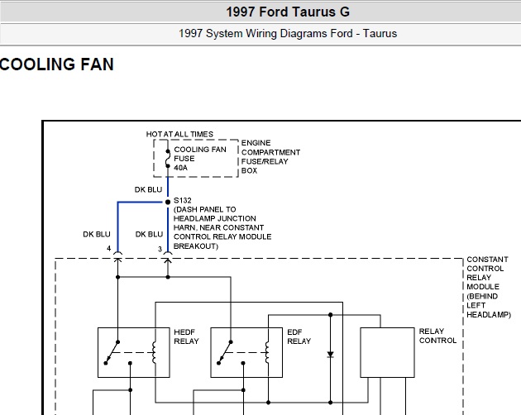Viewport: 521px width, 415px height.
Task: Click the 'CONSTANT CONTROL RELAY MODULE' label
Action: point(488,287)
